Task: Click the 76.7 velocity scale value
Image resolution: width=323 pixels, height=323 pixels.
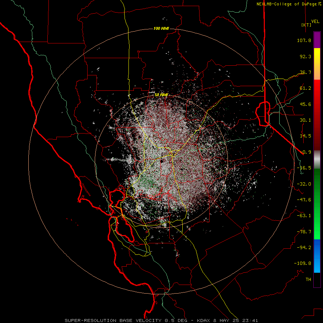Action: [305, 72]
